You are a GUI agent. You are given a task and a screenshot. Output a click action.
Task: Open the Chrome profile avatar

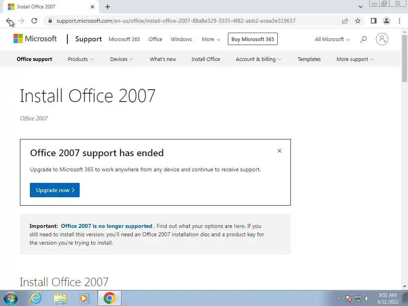pos(386,21)
